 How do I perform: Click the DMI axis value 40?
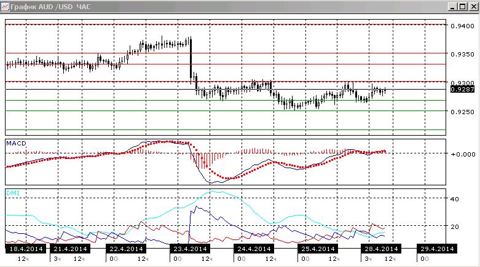455,199
